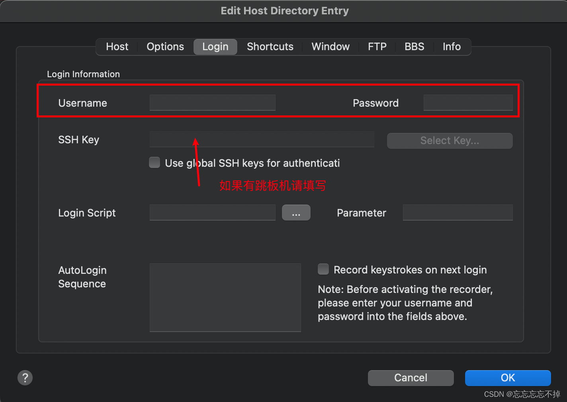Enable Use global SSH keys for authentication

tap(154, 162)
